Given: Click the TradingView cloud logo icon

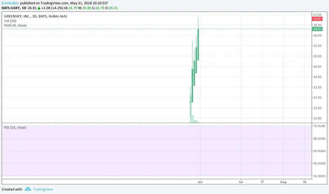Looking at the screenshot, I should pyautogui.click(x=28, y=189).
